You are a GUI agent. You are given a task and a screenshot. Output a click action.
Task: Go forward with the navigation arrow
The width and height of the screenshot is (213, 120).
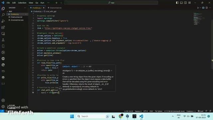point(61,3)
